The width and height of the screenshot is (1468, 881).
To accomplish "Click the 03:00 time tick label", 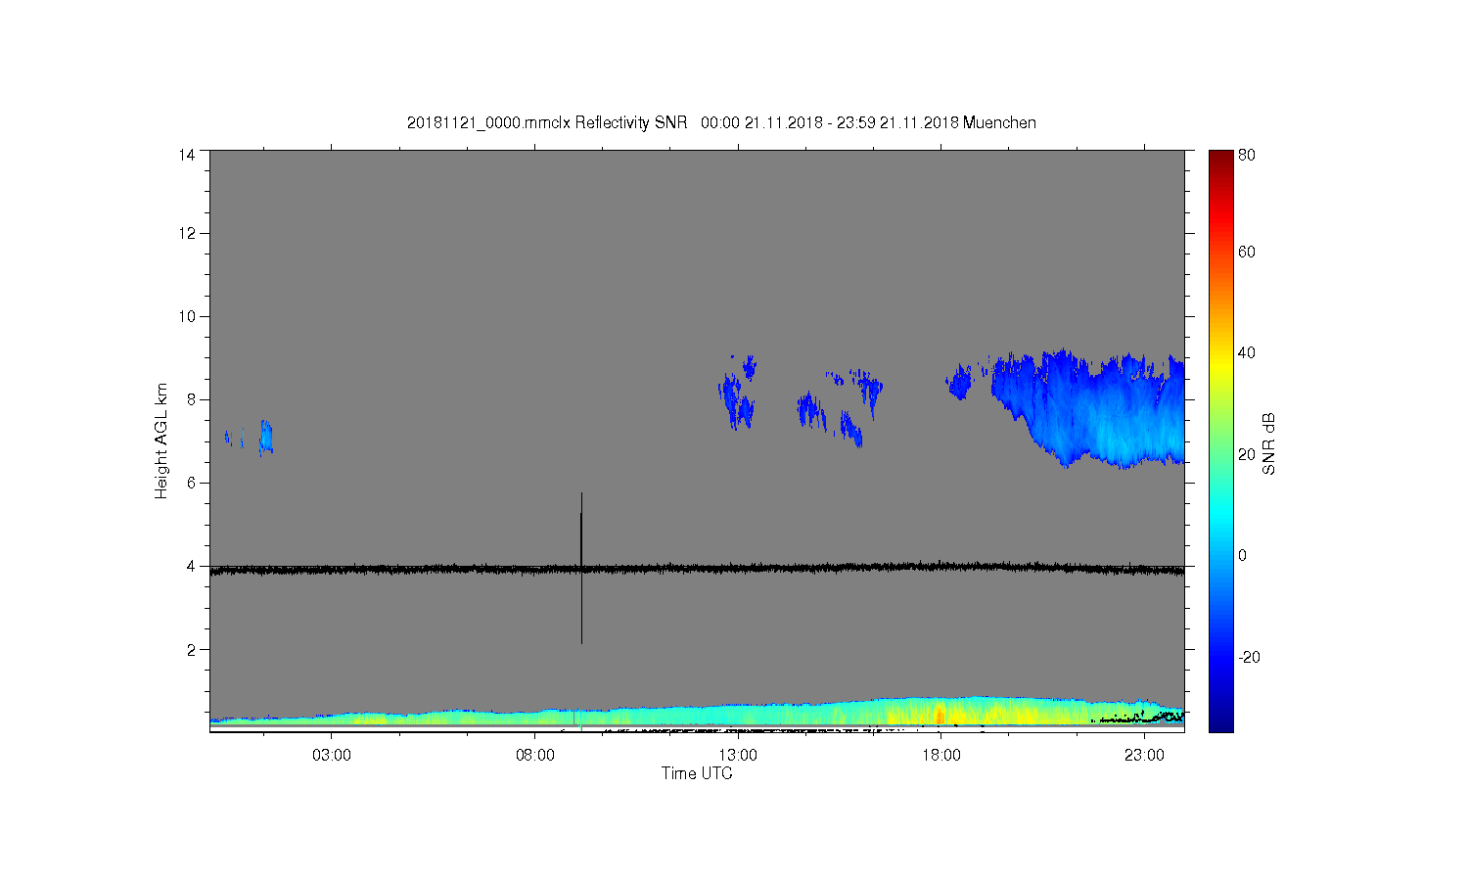I will click(332, 756).
